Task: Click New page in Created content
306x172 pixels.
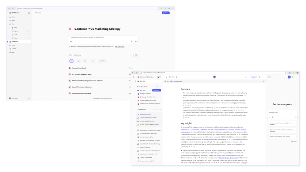Action: click(x=142, y=90)
